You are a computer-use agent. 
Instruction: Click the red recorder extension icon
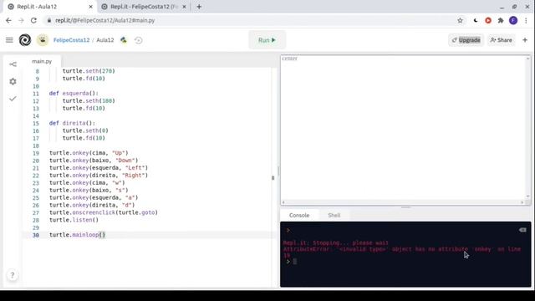pos(488,20)
